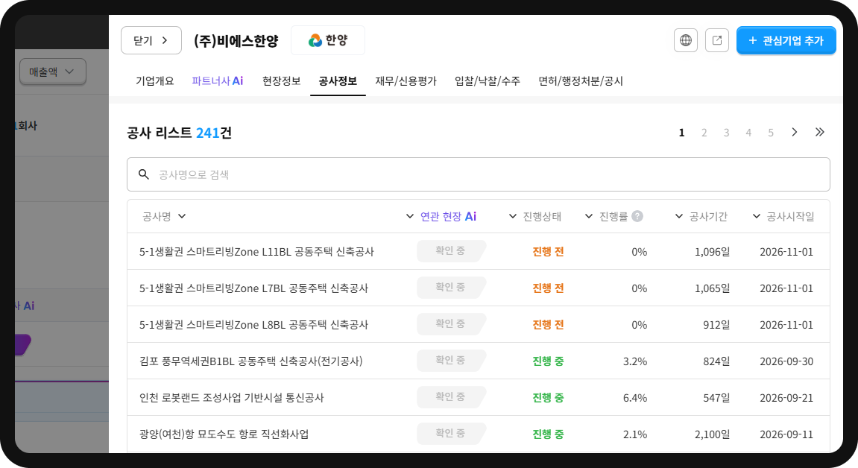
Task: Click start date 2026-09-30
Action: tap(786, 361)
